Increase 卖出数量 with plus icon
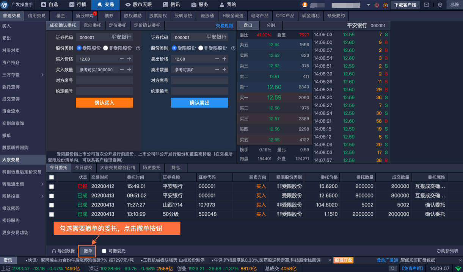This screenshot has width=463, height=272. pyautogui.click(x=224, y=70)
